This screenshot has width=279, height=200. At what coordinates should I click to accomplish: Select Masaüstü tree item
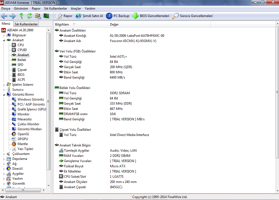[x=24, y=119]
